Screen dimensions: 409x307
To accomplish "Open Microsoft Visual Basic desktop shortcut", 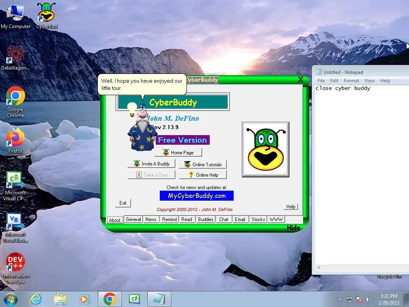I will coord(15,227).
